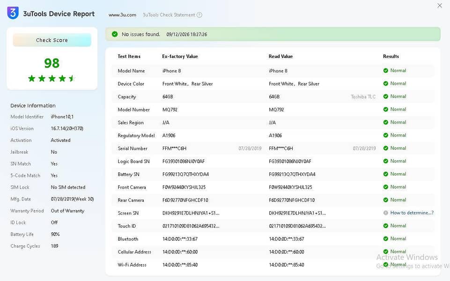The height and width of the screenshot is (281, 450).
Task: Click the Mfg. Date value 07/28/2019(Week 30)
Action: click(72, 199)
